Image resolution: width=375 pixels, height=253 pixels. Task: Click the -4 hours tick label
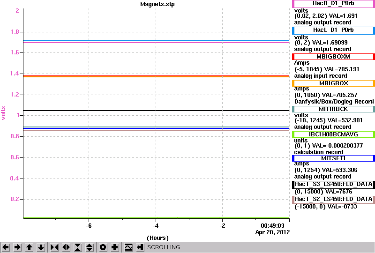(156, 226)
